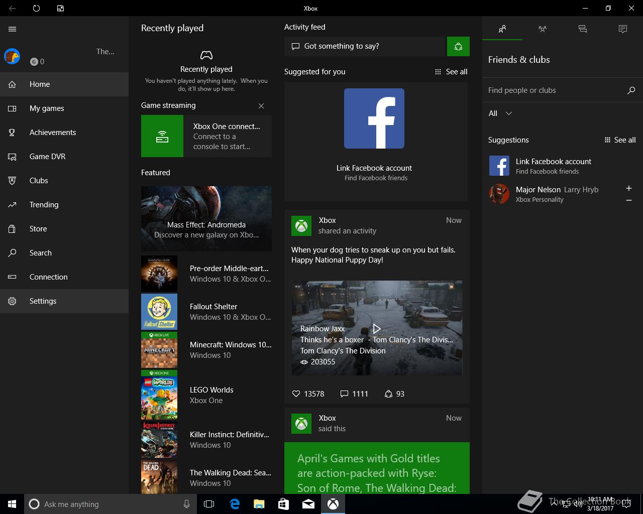Remove Major Nelson suggestion with minus
Screen dimensions: 643x514
pos(628,200)
